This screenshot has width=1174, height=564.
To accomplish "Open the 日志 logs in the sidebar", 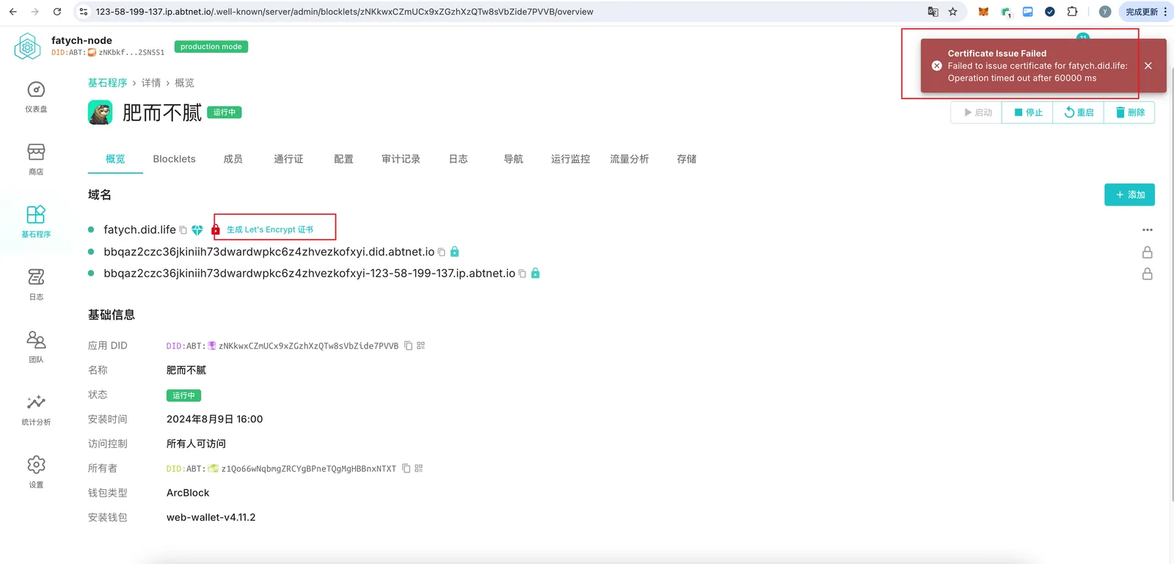I will [36, 285].
